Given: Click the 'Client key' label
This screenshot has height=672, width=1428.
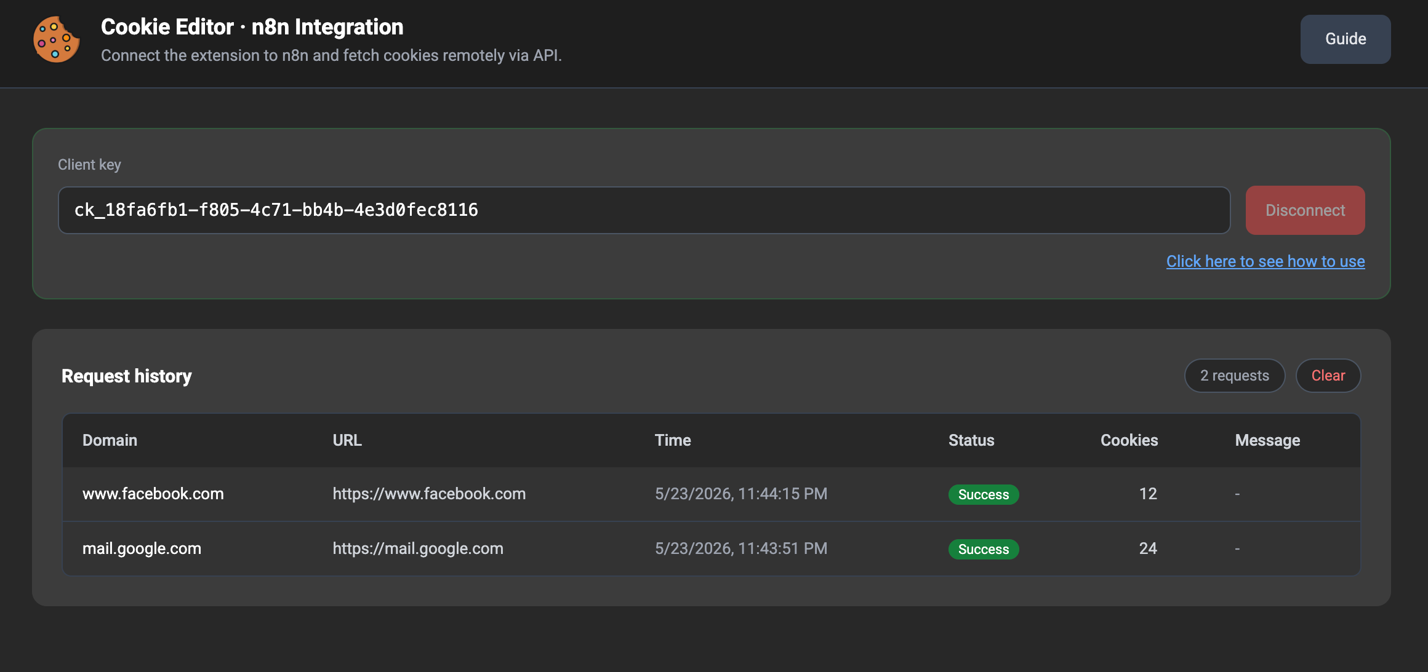Looking at the screenshot, I should tap(89, 165).
